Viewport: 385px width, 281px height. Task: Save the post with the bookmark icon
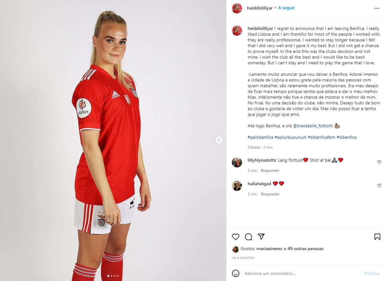[377, 237]
